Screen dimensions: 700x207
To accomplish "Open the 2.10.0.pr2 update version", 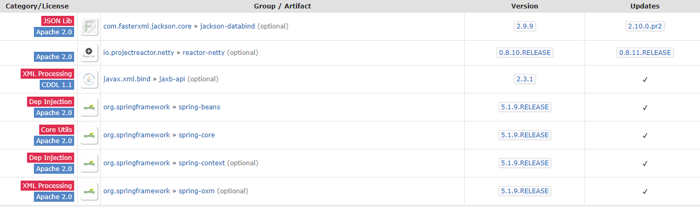I will 644,26.
